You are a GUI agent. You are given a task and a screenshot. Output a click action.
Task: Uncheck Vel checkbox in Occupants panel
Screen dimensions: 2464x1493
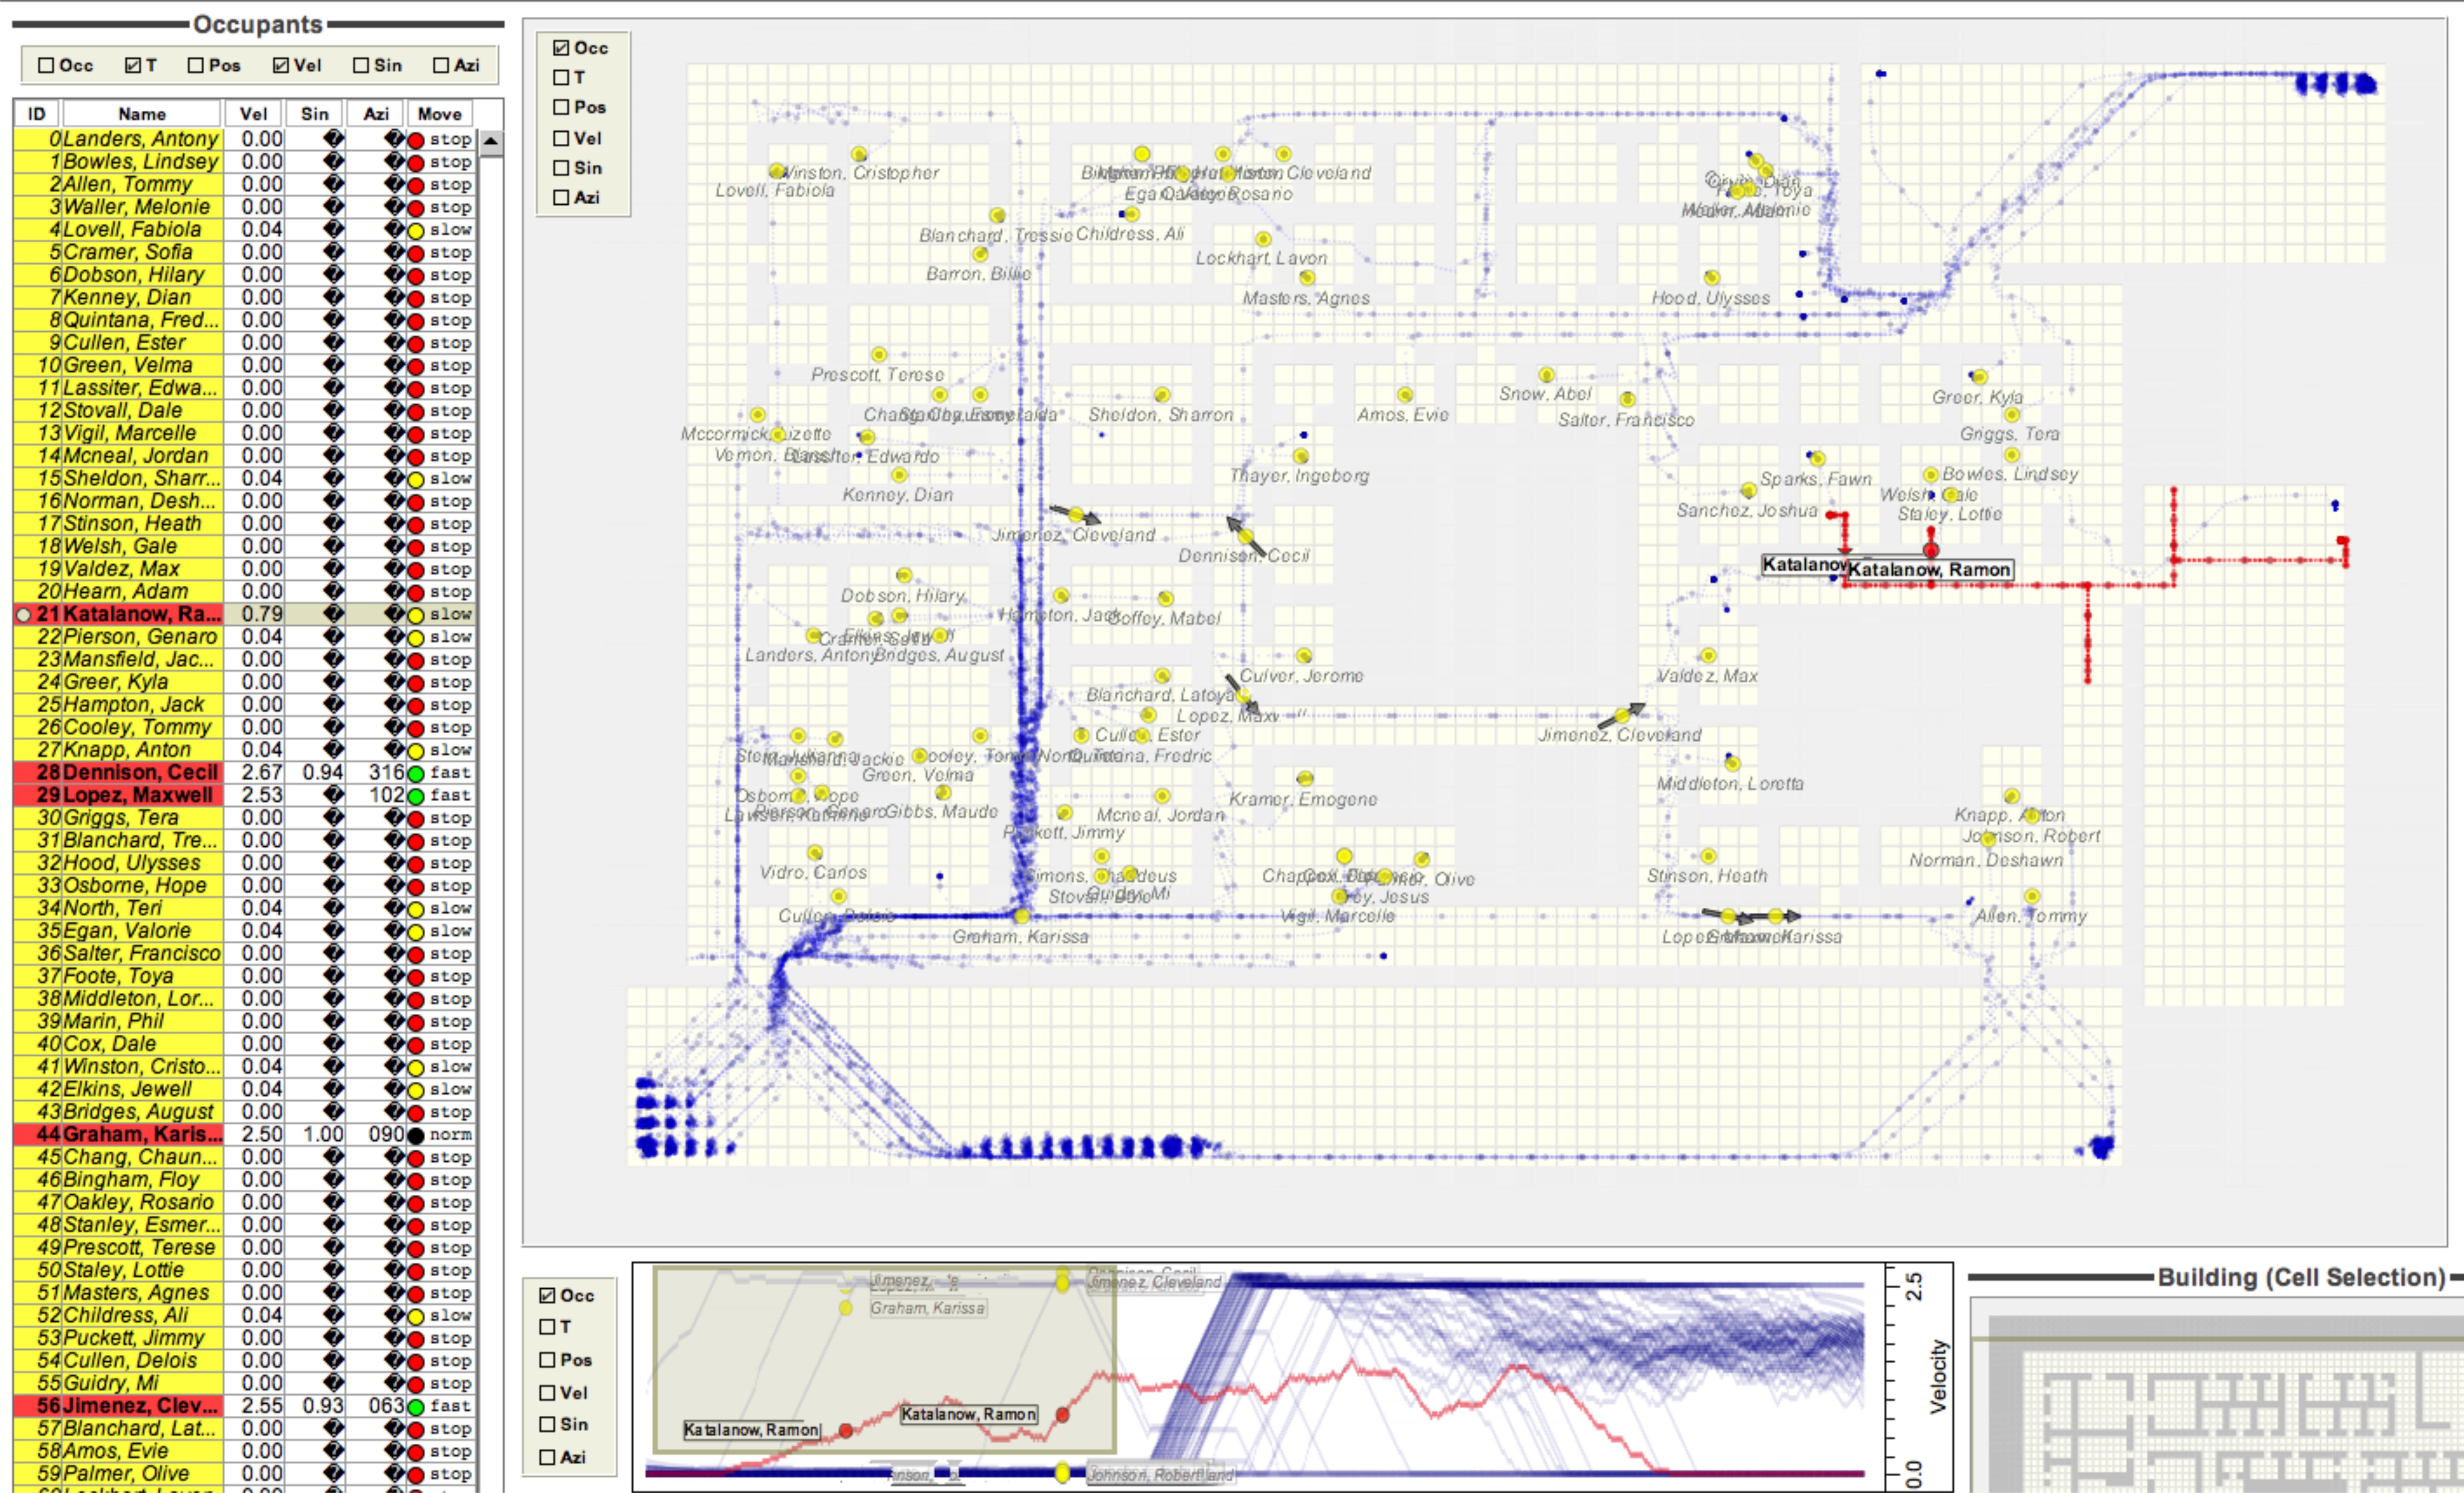tap(281, 65)
